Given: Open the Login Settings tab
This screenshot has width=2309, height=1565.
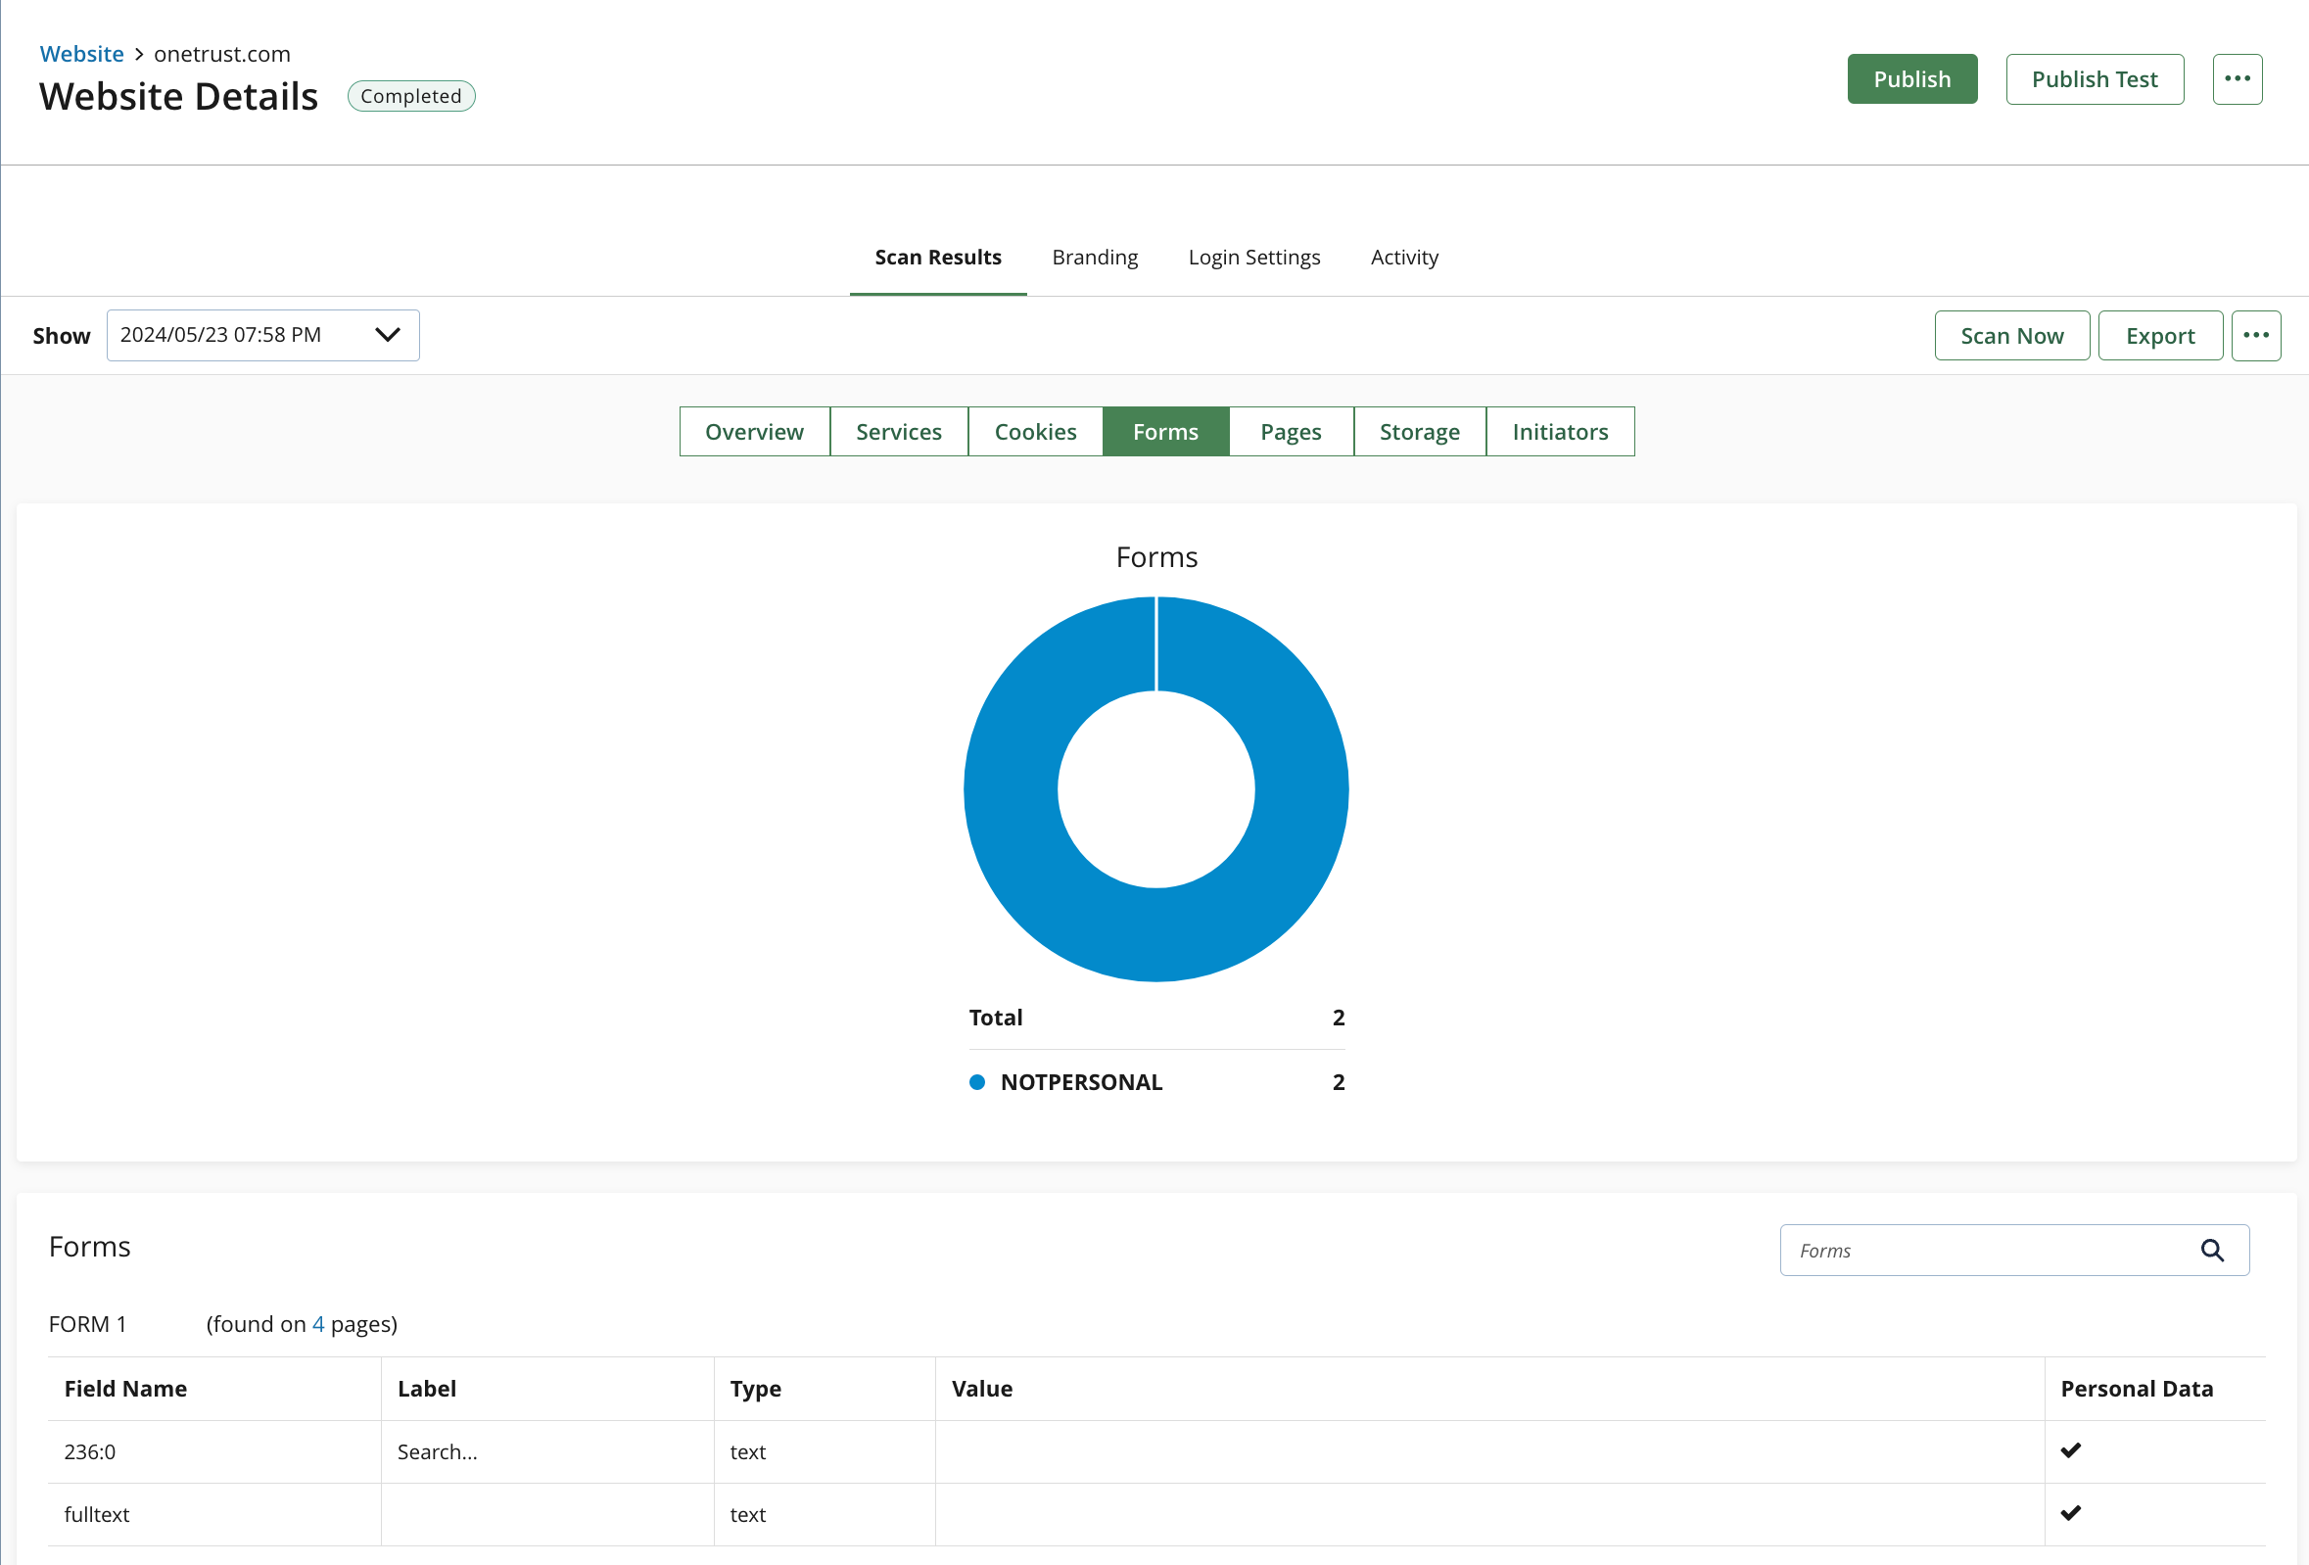Looking at the screenshot, I should tap(1253, 258).
